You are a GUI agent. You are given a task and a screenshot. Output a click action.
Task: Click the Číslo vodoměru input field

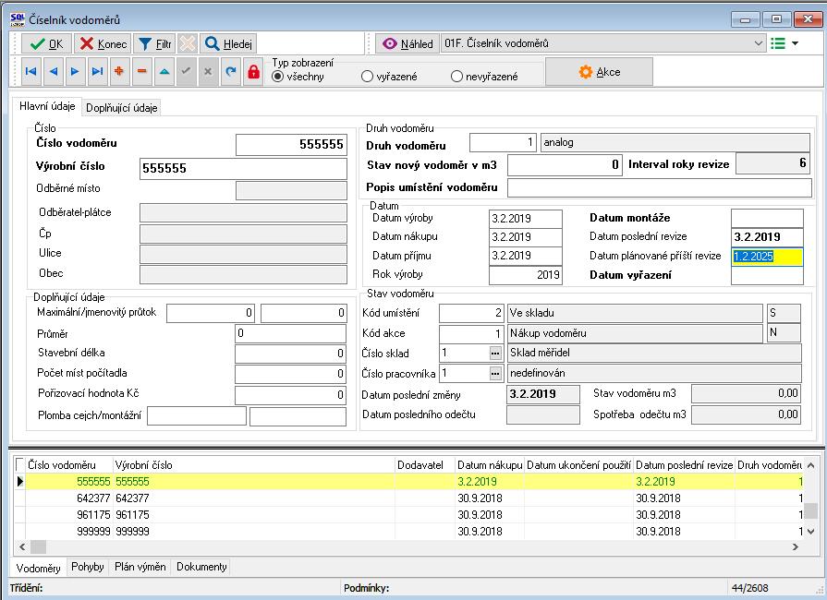tap(291, 144)
